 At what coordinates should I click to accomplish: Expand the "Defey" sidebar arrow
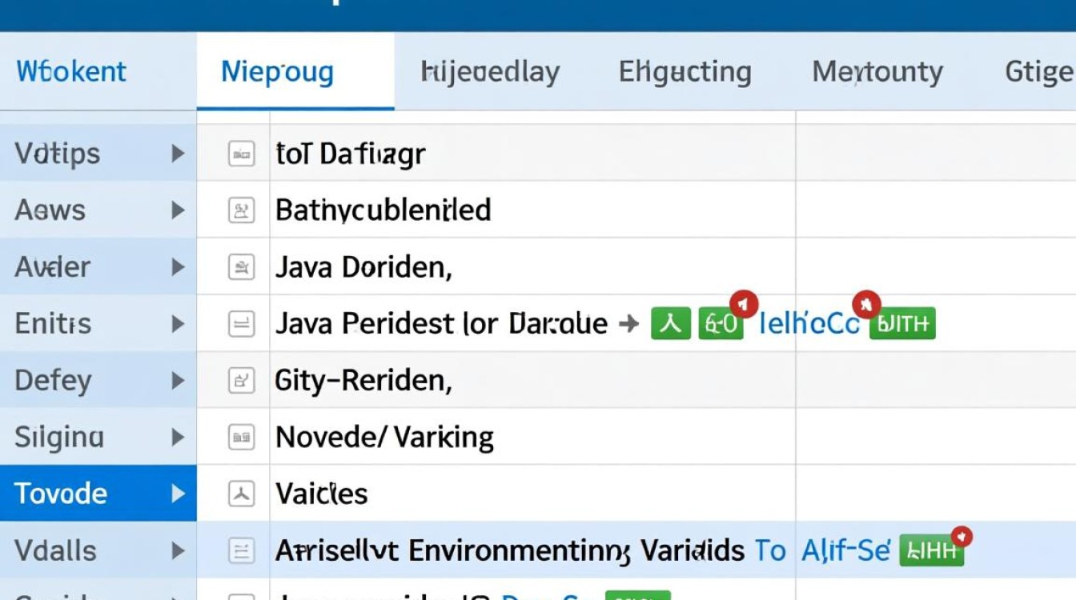178,380
